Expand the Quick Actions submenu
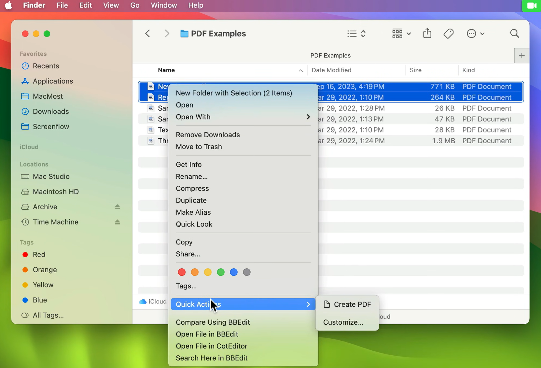Image resolution: width=541 pixels, height=368 pixels. coord(243,304)
